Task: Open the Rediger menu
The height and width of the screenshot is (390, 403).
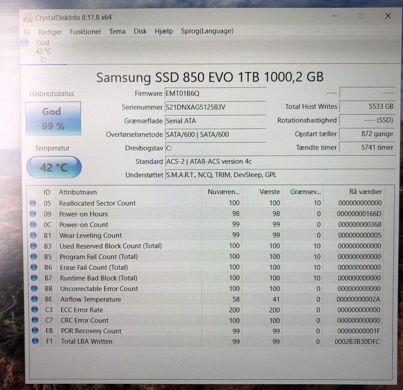Action: click(50, 32)
